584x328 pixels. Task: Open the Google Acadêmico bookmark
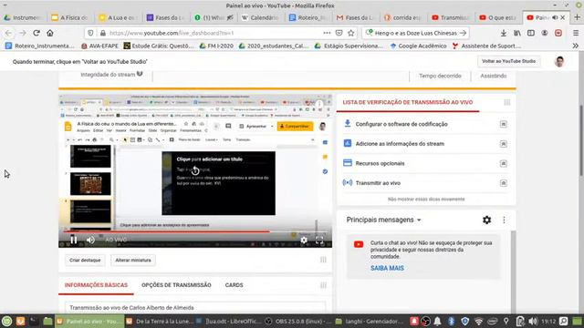[x=418, y=46]
